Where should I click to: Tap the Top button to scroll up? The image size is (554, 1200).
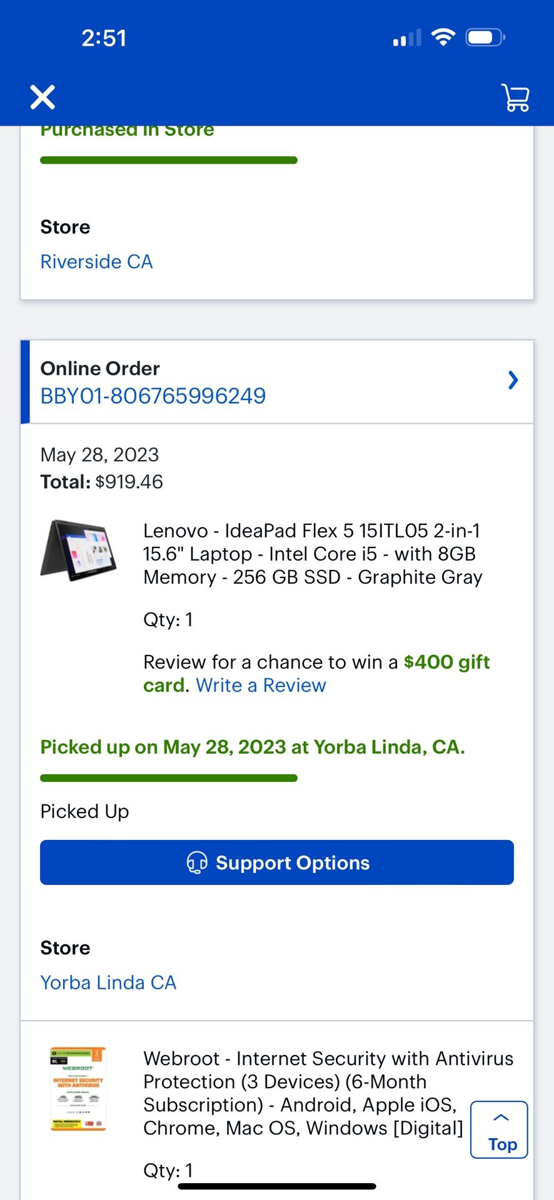(x=499, y=1130)
